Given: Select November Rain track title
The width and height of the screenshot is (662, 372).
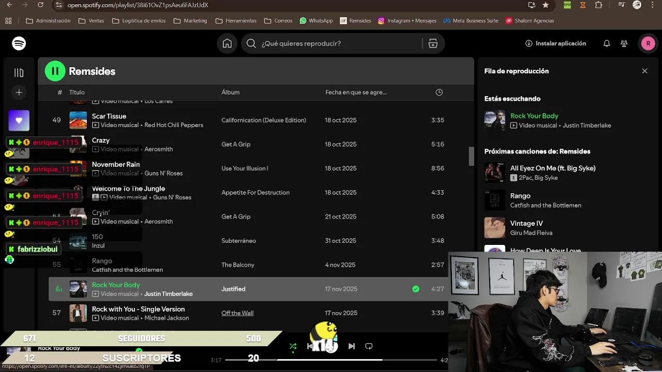Looking at the screenshot, I should pyautogui.click(x=116, y=164).
